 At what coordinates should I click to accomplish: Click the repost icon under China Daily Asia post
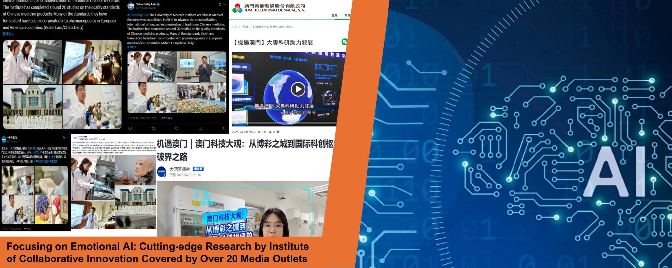153,129
